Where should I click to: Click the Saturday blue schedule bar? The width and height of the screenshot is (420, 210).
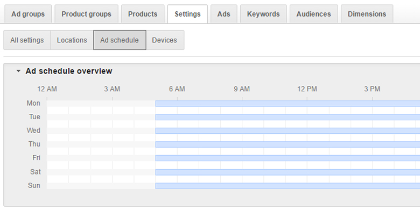click(288, 172)
